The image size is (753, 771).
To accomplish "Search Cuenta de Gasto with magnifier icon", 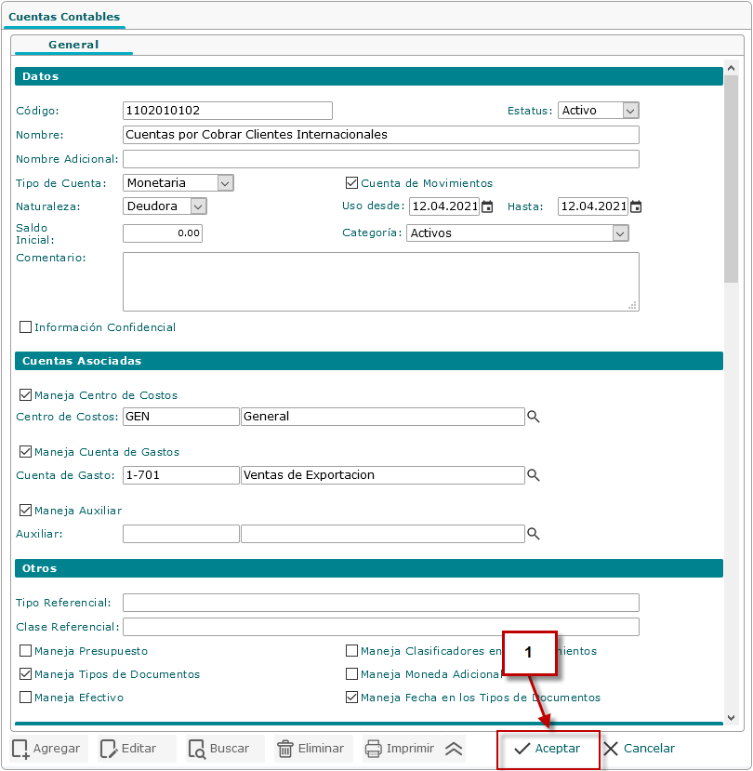I will pos(534,475).
